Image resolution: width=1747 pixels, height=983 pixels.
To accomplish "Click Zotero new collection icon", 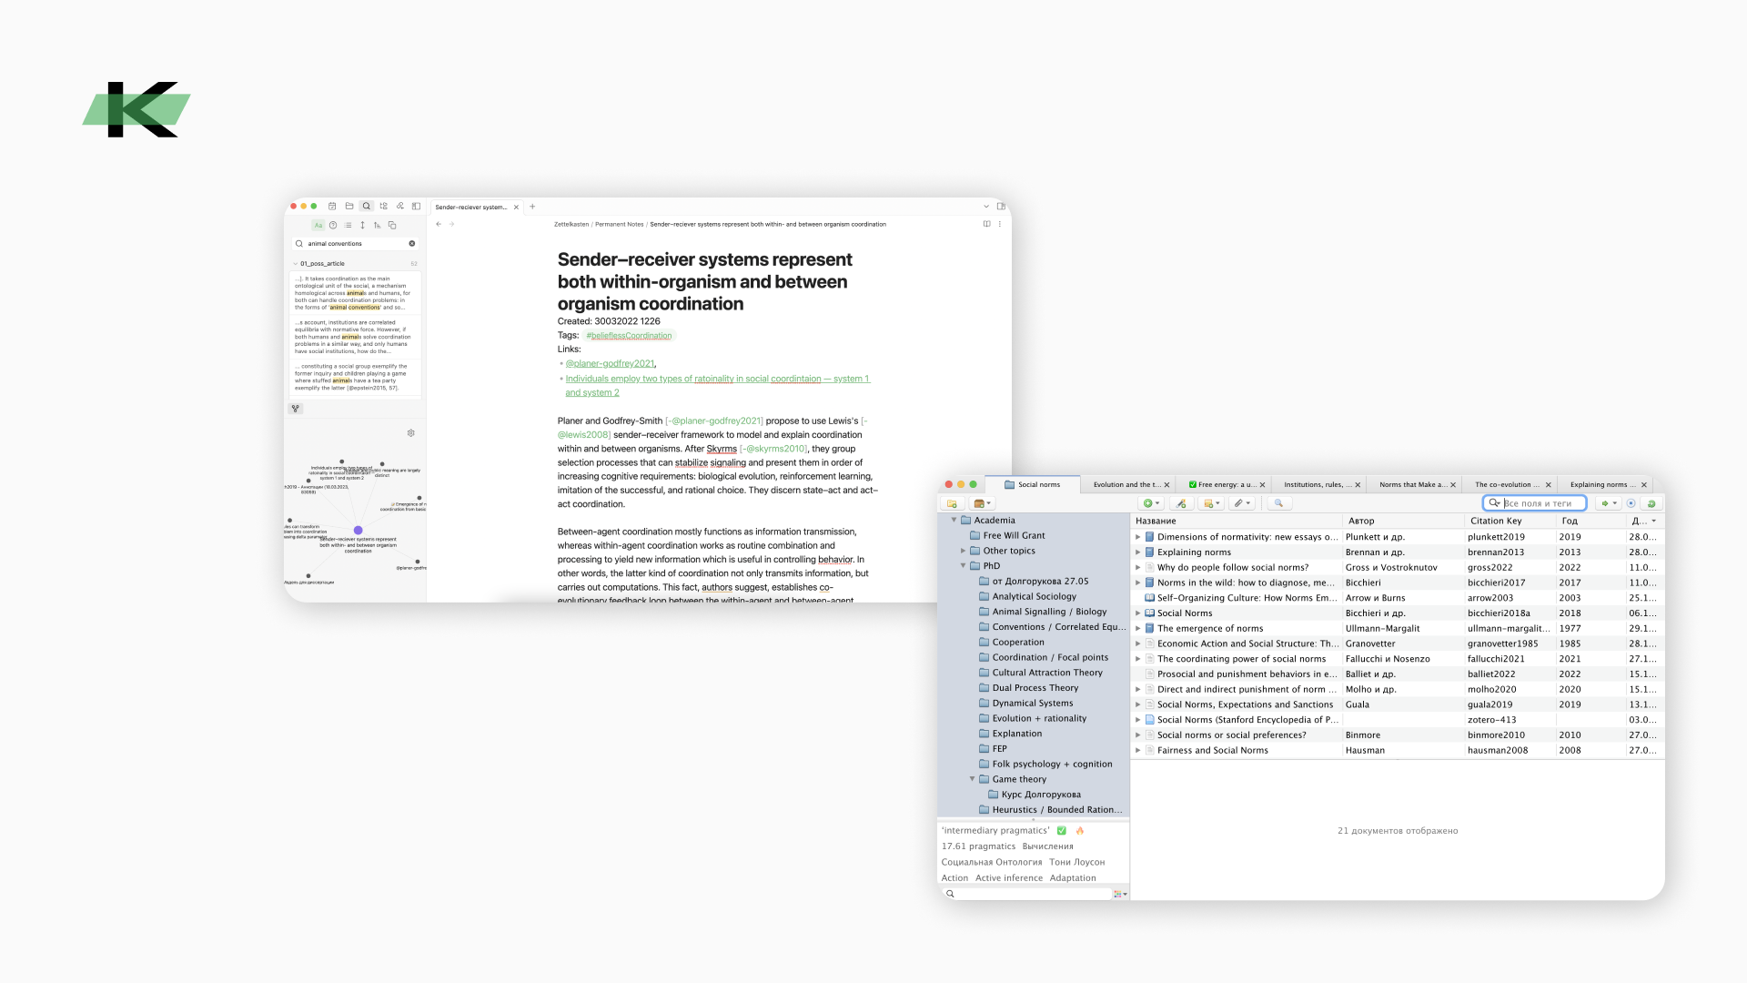I will coord(952,503).
